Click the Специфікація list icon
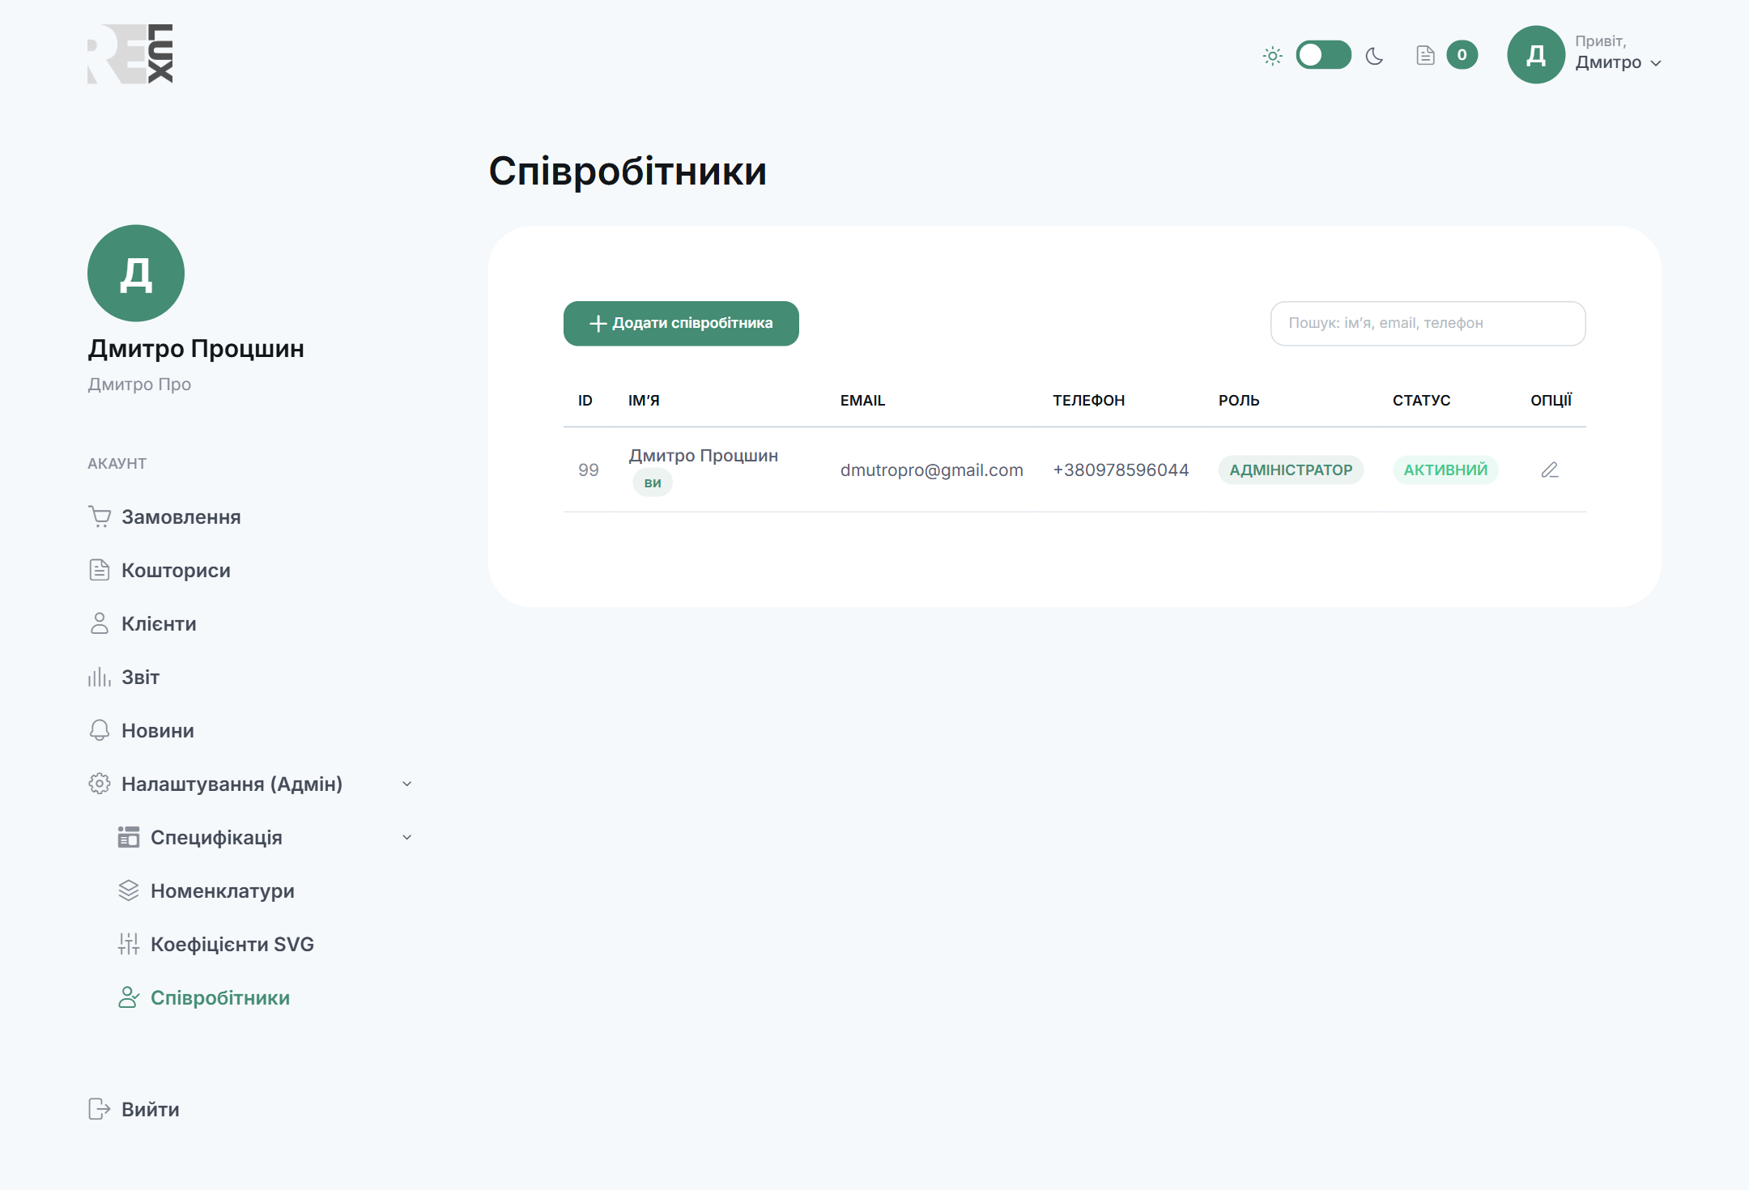Image resolution: width=1749 pixels, height=1190 pixels. click(x=128, y=837)
